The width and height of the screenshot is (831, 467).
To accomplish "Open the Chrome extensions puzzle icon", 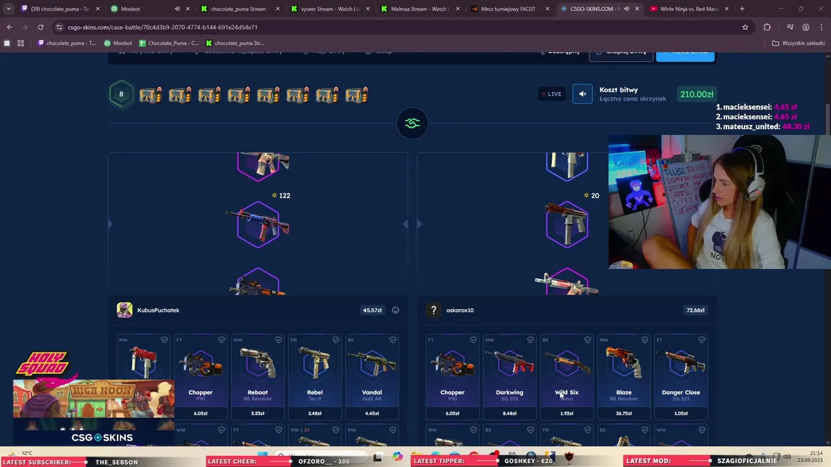I will coord(767,27).
